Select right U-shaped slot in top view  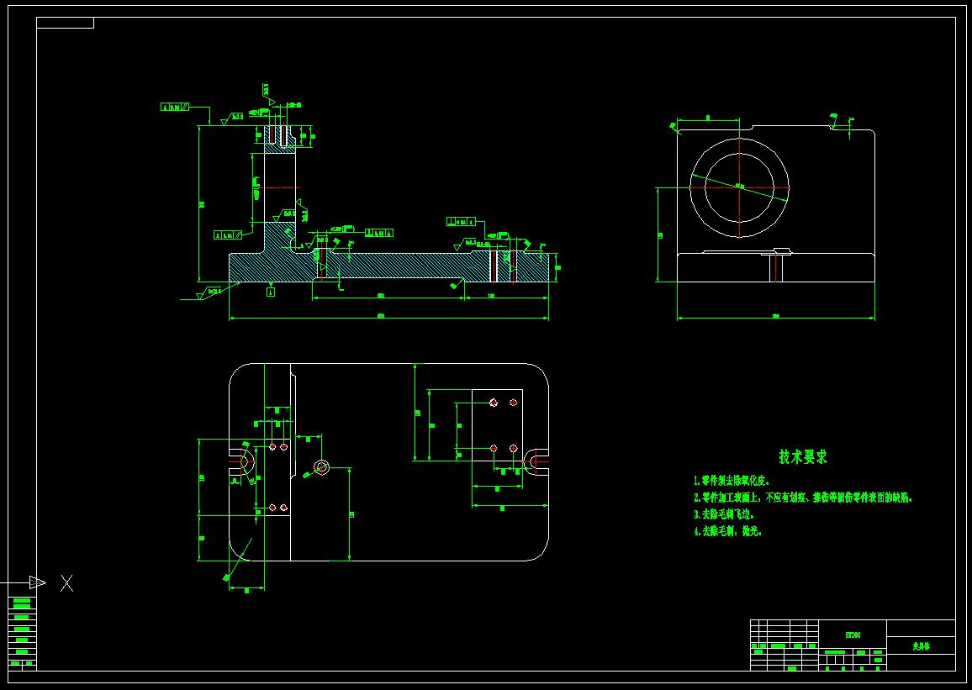[536, 462]
